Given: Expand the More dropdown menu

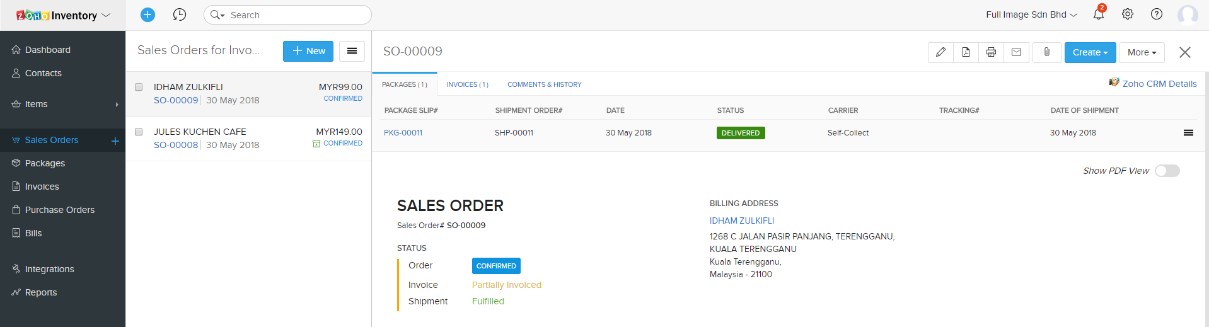Looking at the screenshot, I should tap(1142, 52).
